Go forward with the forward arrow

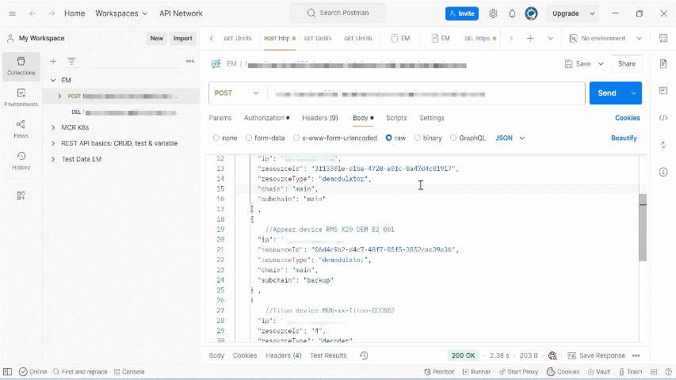pos(52,13)
